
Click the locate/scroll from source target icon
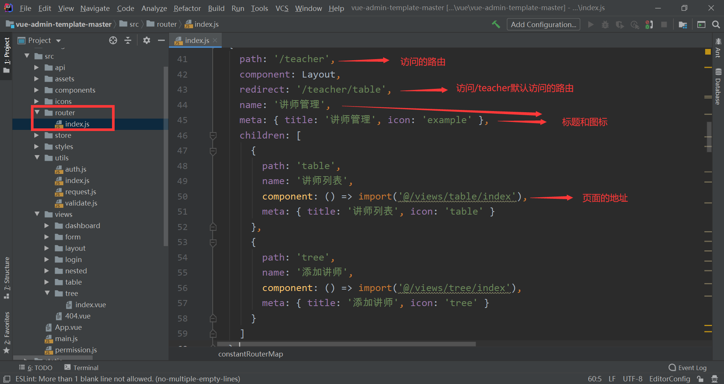click(113, 40)
